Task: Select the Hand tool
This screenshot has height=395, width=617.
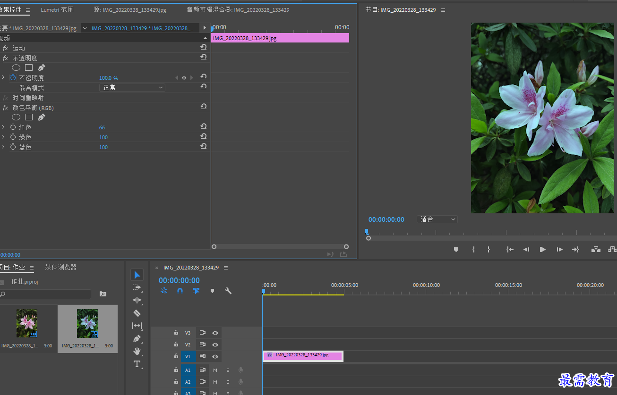Action: (x=137, y=351)
